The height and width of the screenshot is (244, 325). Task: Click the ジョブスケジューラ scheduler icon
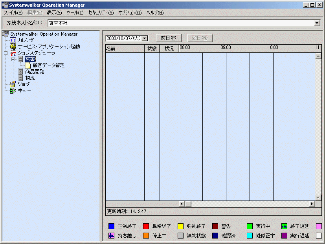pyautogui.click(x=13, y=53)
